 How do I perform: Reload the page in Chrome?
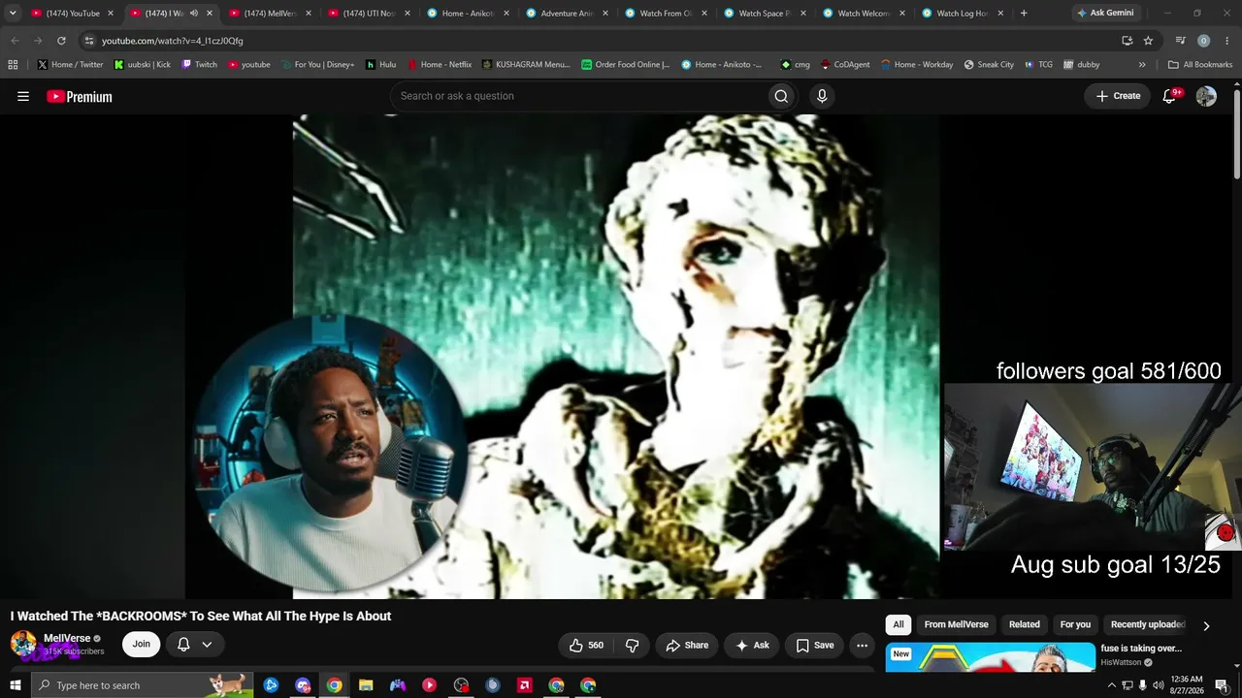[61, 41]
